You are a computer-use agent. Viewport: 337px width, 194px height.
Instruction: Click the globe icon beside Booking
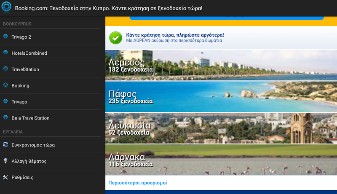[5, 85]
